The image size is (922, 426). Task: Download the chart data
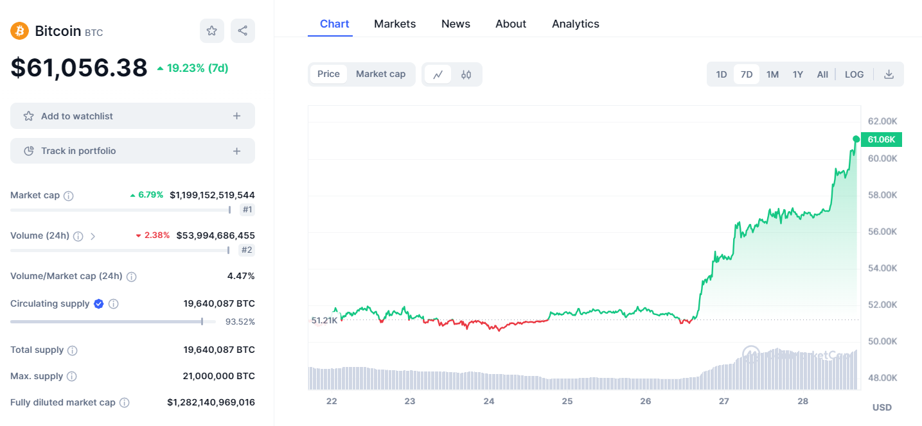(889, 74)
